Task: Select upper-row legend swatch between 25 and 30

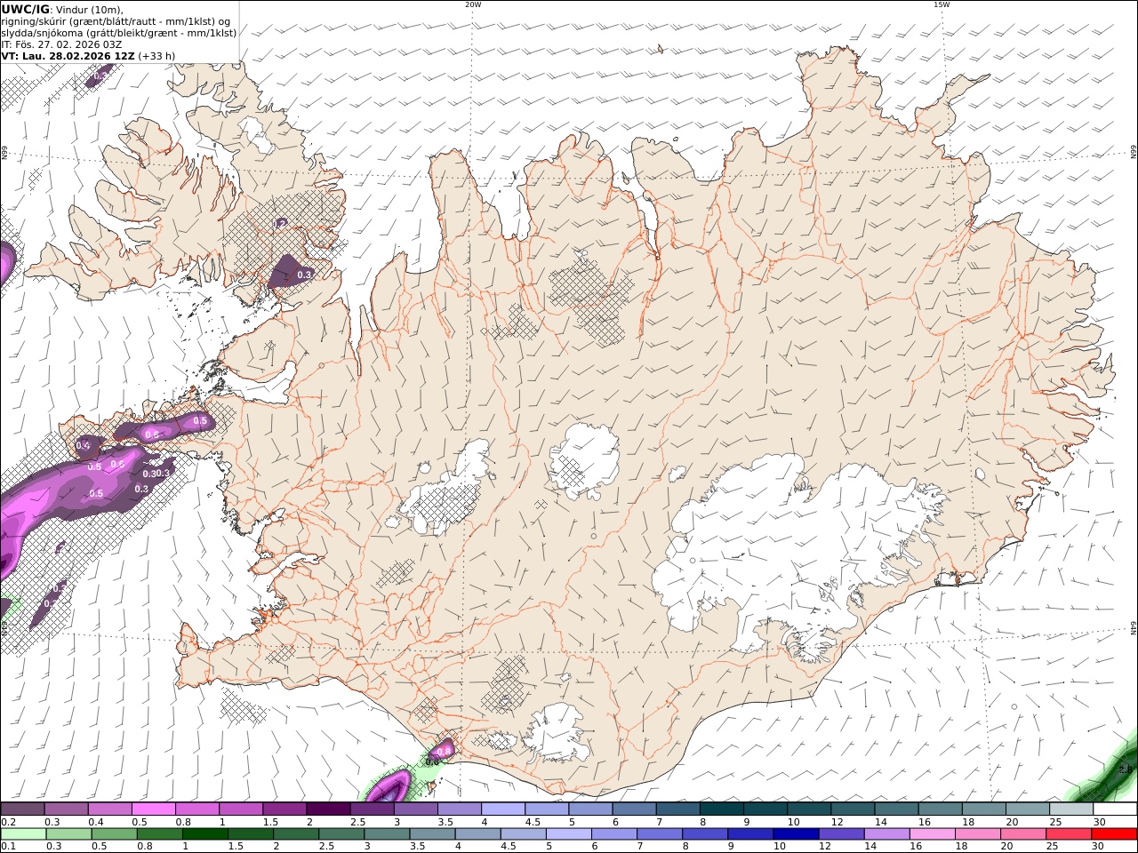Action: [x=1071, y=809]
